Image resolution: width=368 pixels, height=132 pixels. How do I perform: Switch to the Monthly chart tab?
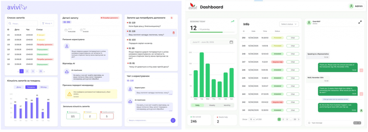(227, 105)
